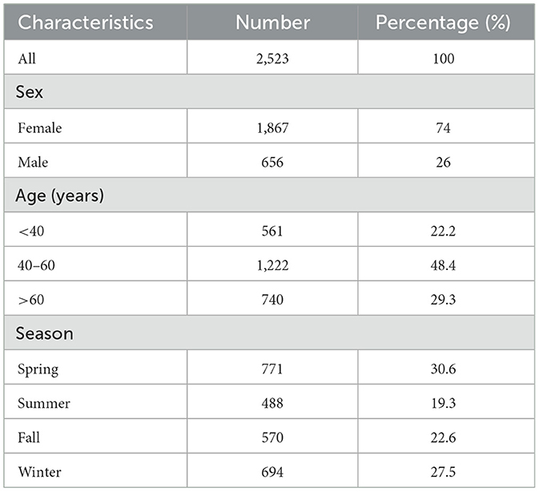Click the 40–60 count 1,222 cell
This screenshot has height=492, width=539.
(x=272, y=264)
